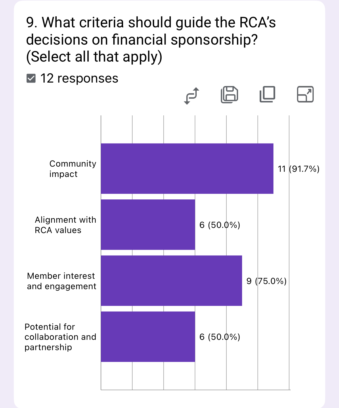This screenshot has height=408, width=339.
Task: Click the "Alignment with RCA values" axis label
Action: click(x=65, y=225)
